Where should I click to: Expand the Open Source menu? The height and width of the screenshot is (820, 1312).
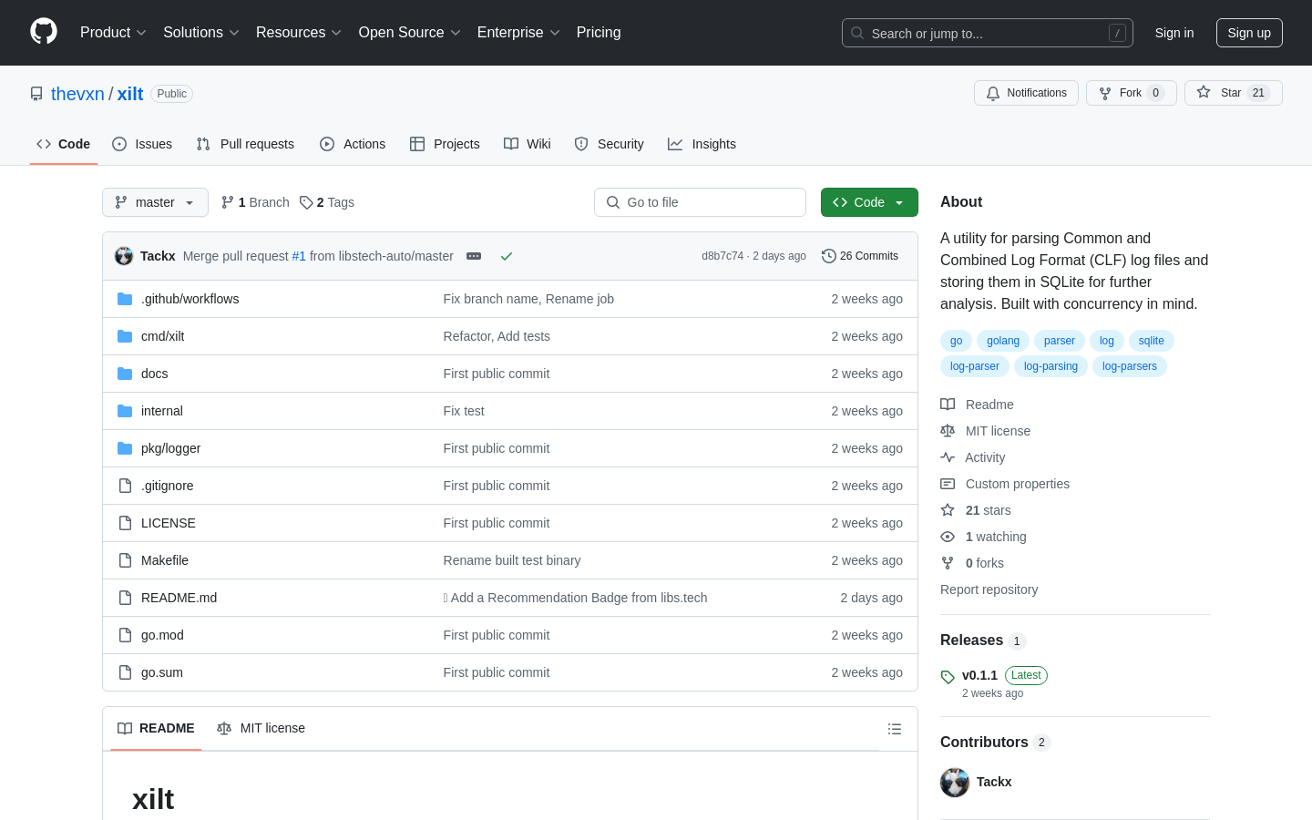409,33
